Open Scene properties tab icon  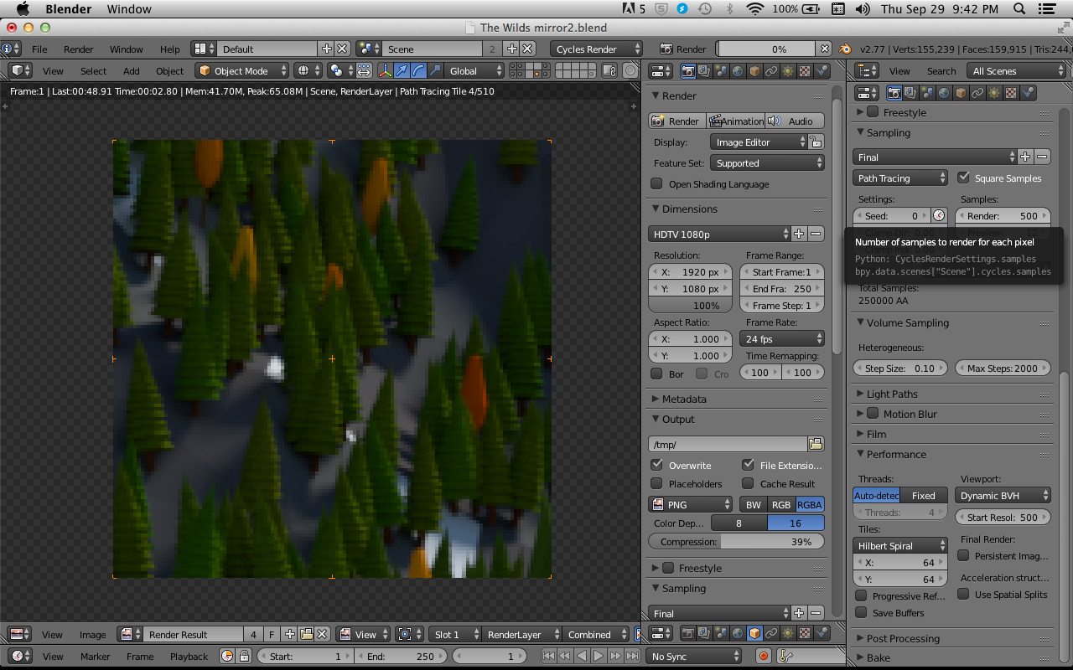(721, 71)
